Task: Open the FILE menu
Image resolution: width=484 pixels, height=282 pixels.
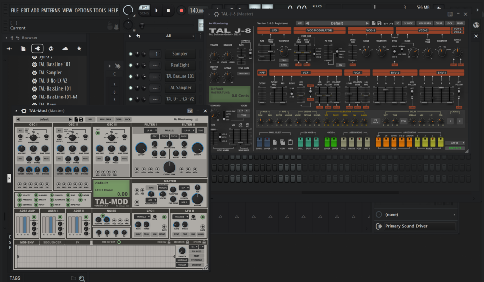Action: point(14,11)
